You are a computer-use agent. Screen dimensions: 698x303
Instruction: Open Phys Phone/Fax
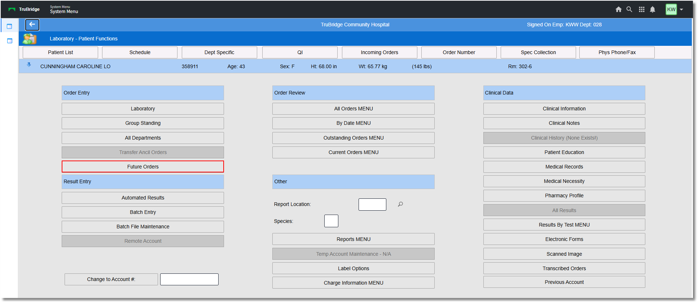pyautogui.click(x=617, y=52)
